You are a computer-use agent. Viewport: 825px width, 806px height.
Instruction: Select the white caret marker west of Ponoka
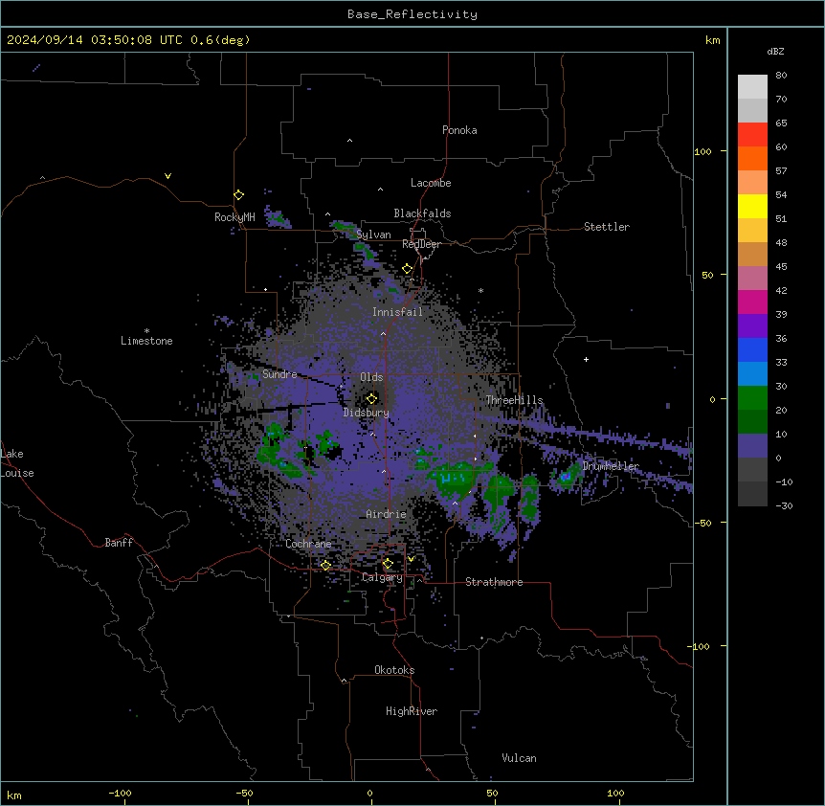tap(350, 141)
